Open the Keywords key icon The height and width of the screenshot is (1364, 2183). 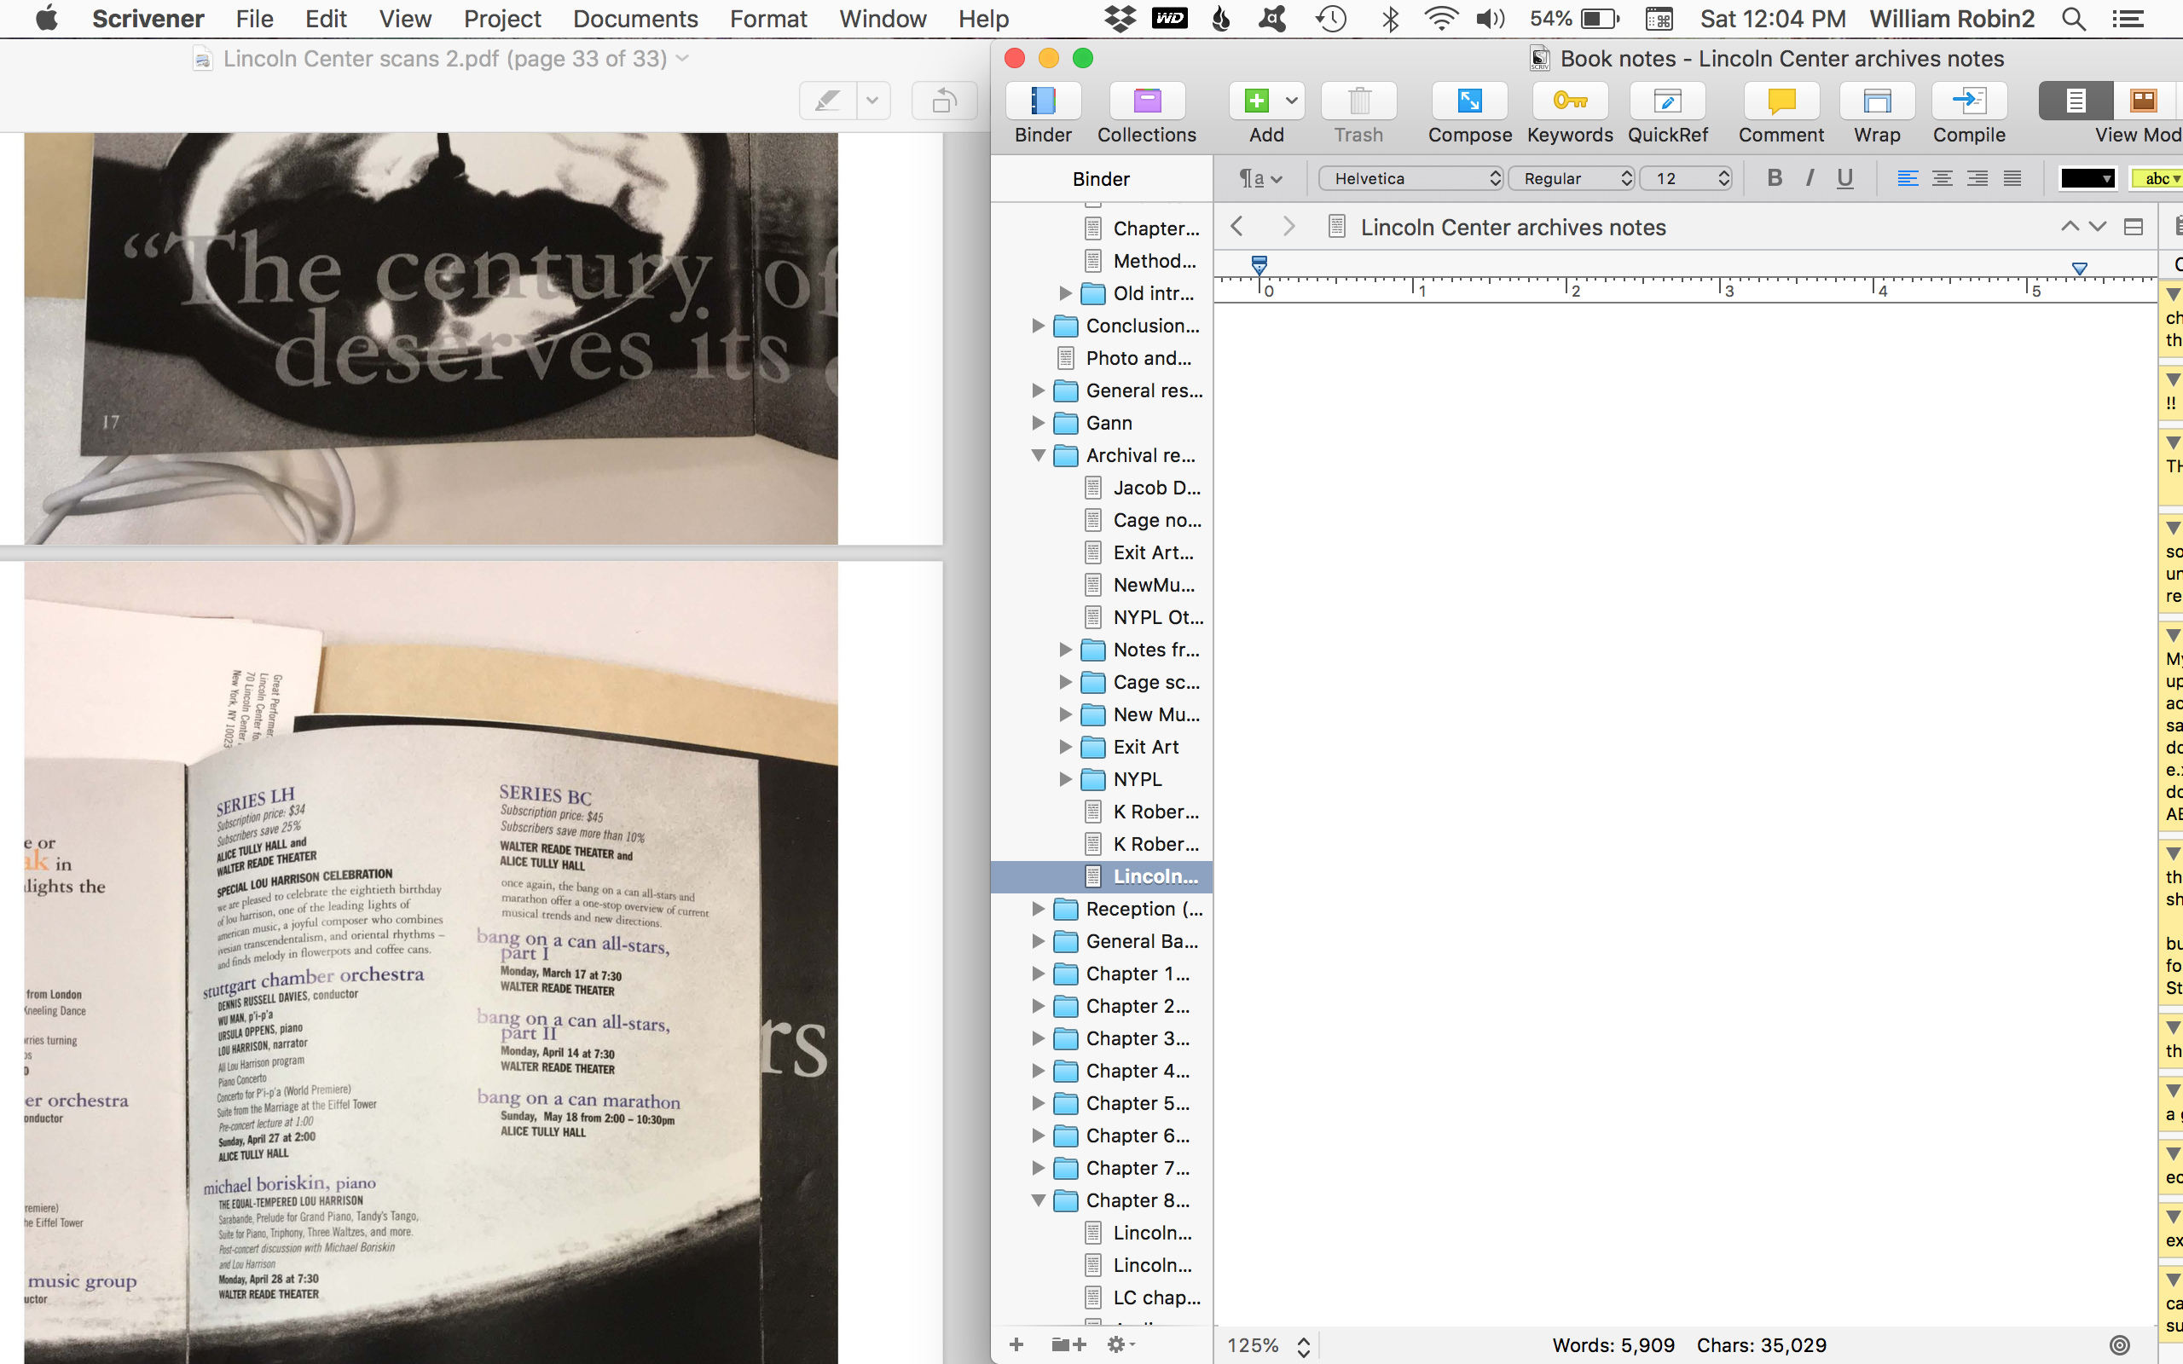1570,101
